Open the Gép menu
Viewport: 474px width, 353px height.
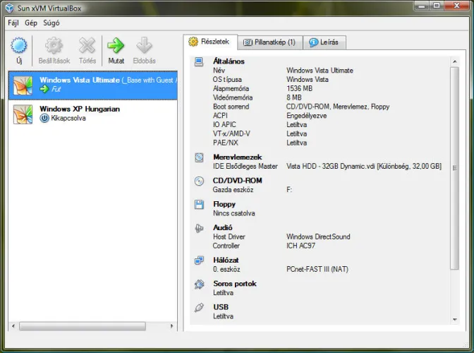point(31,23)
